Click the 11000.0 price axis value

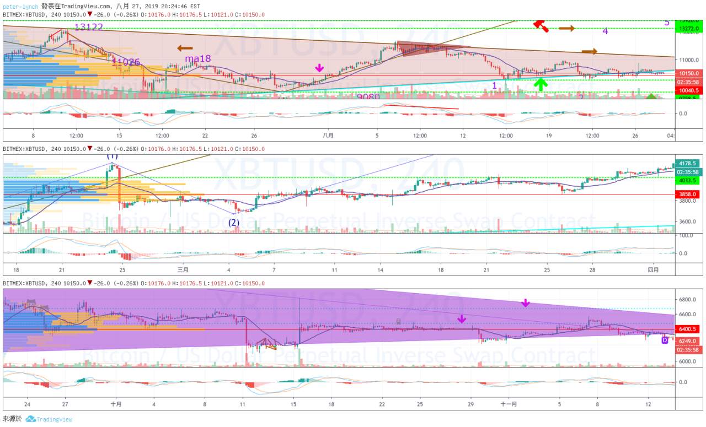(x=689, y=60)
